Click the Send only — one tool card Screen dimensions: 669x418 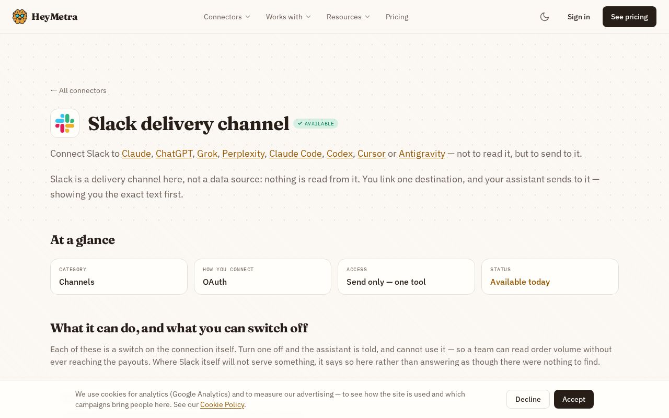pyautogui.click(x=406, y=276)
